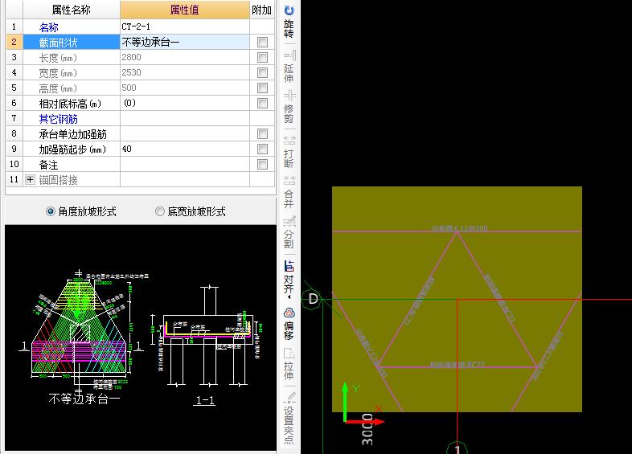Select the 打断 (break) tool

click(289, 152)
